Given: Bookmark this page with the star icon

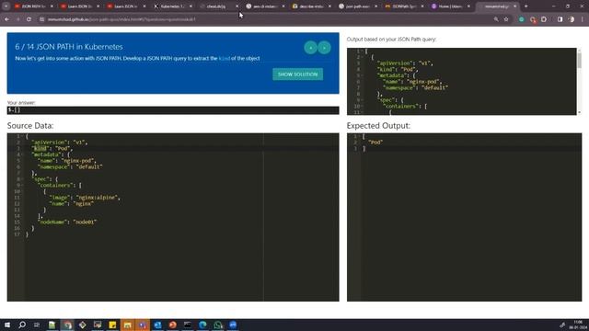Looking at the screenshot, I should (x=506, y=19).
